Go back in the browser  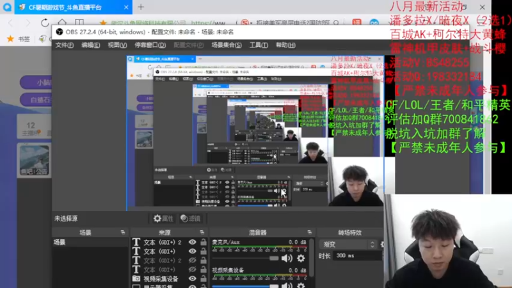11,23
